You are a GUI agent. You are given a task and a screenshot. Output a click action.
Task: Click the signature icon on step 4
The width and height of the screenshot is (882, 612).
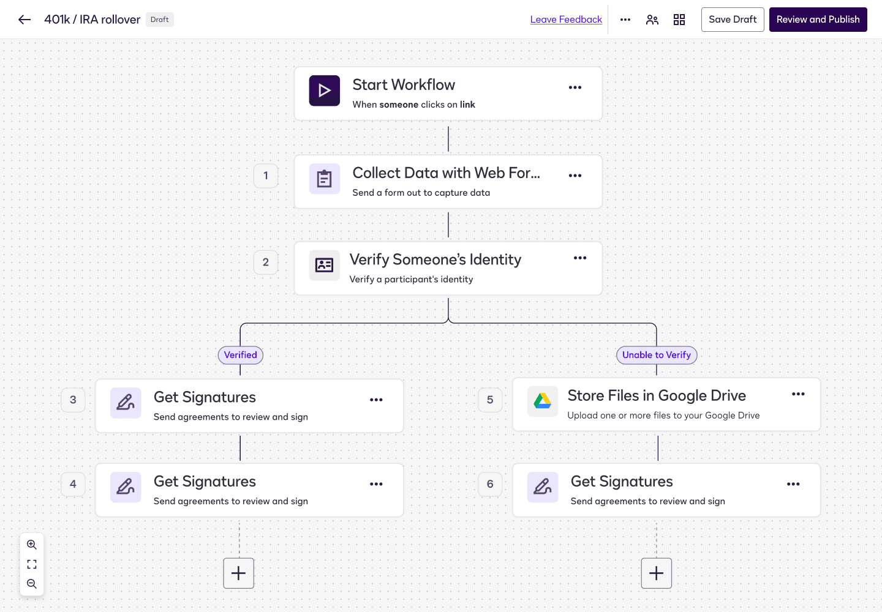click(126, 487)
